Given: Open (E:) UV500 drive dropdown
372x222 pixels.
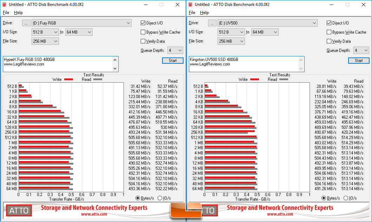Looking at the screenshot, I should pos(267,23).
